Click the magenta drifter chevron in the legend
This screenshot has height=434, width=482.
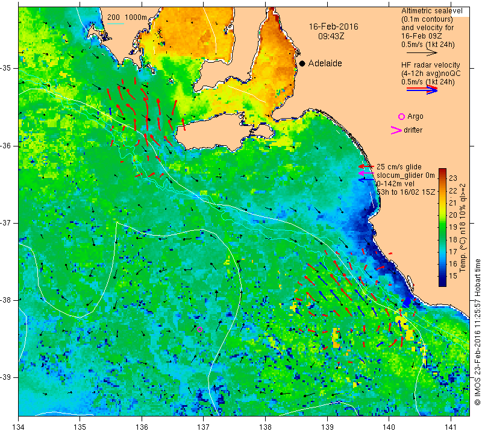tap(396, 130)
